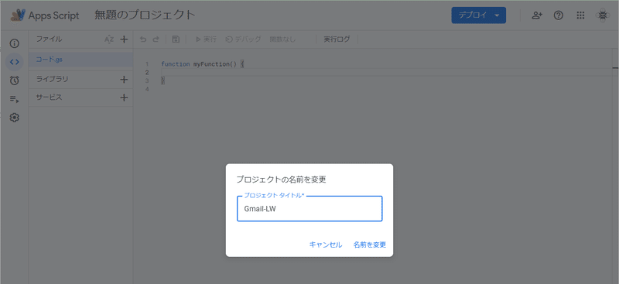Viewport: 619px width, 284px height.
Task: Click the 無題のプロジェクト project title
Action: (145, 15)
